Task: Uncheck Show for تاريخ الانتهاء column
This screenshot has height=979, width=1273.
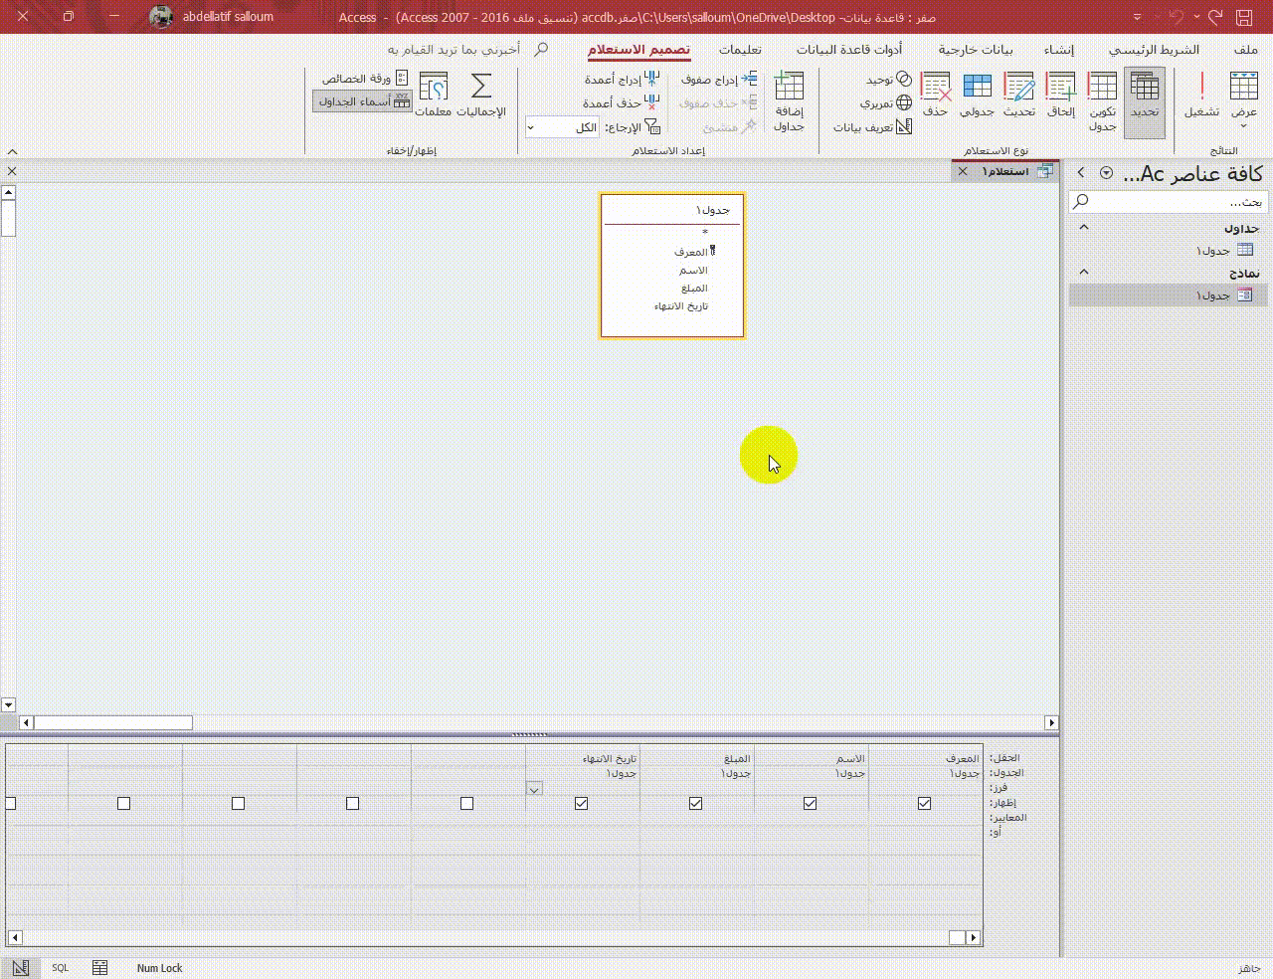Action: (581, 803)
